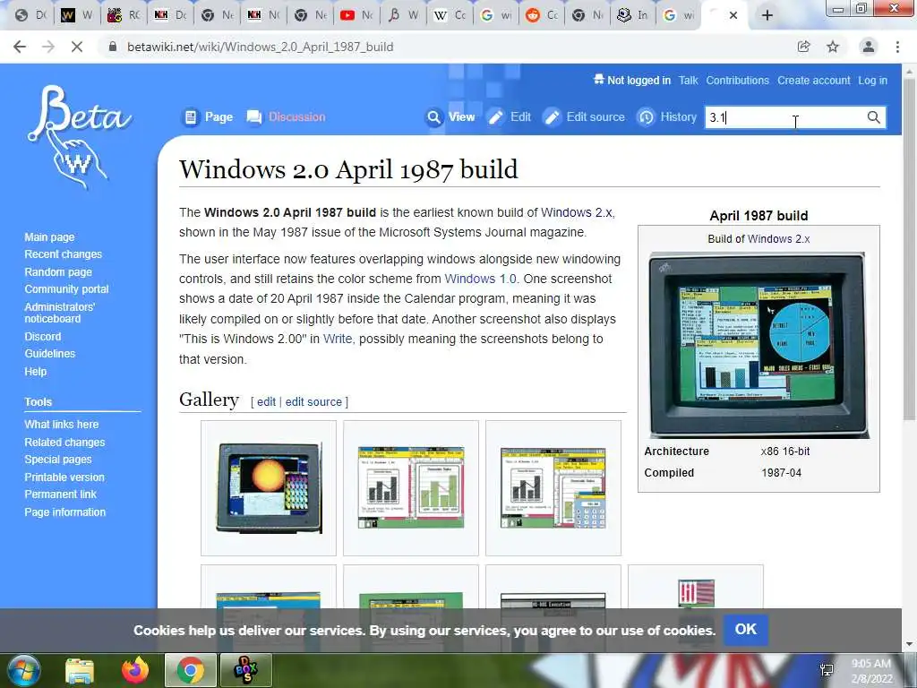Open the Chrome profile avatar
The image size is (917, 688).
(869, 47)
